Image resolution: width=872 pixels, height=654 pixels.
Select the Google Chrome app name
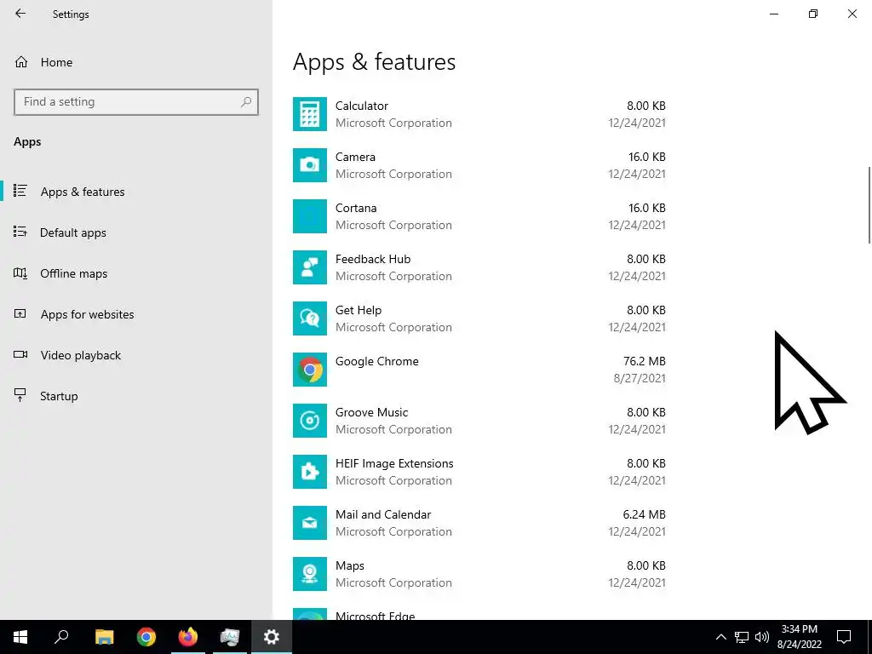coord(376,361)
